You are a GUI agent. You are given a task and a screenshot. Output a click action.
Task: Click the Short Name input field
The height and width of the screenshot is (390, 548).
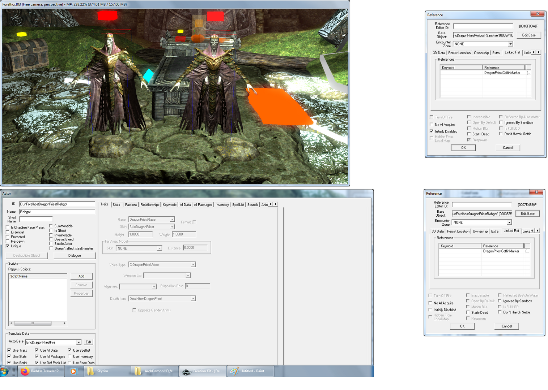(x=36, y=219)
